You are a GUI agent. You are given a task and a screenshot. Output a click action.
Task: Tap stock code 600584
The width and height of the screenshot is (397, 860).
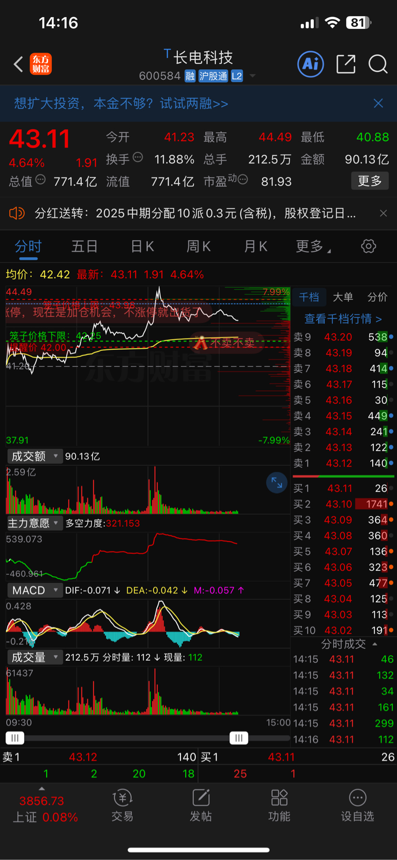[x=160, y=76]
